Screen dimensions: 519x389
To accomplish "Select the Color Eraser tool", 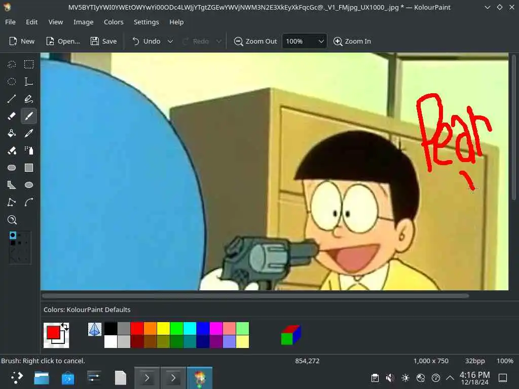I will pos(12,150).
